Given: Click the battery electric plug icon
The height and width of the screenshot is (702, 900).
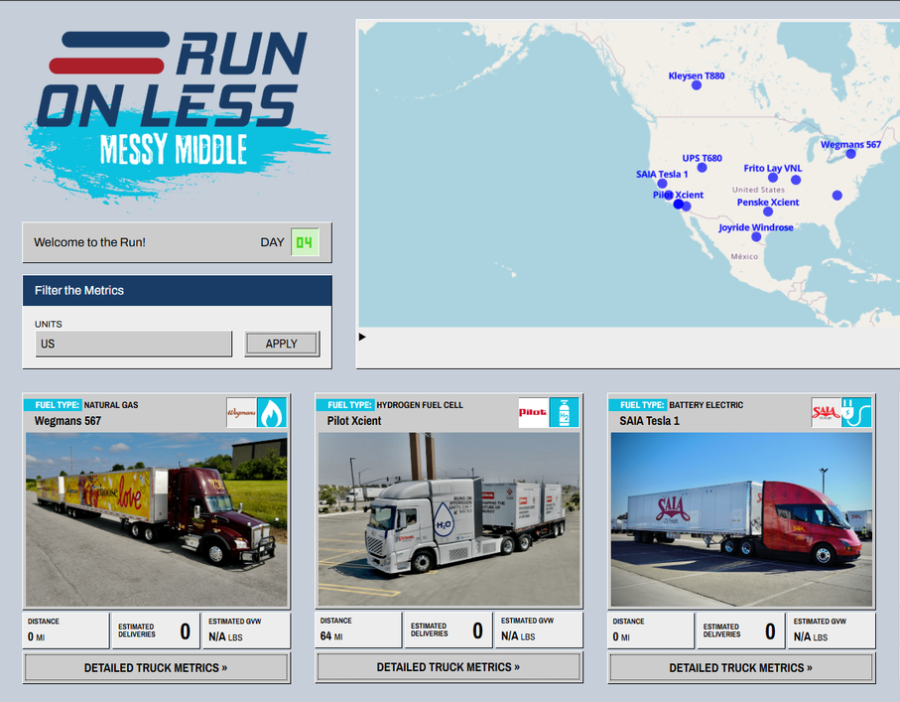Looking at the screenshot, I should [x=856, y=412].
